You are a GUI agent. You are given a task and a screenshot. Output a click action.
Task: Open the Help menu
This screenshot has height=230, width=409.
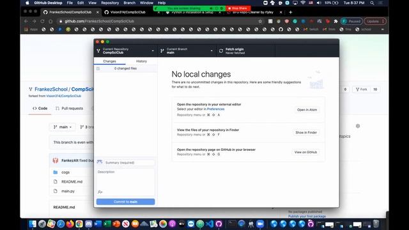click(162, 3)
